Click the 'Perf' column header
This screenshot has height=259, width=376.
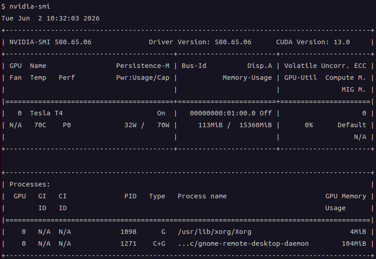pos(67,78)
